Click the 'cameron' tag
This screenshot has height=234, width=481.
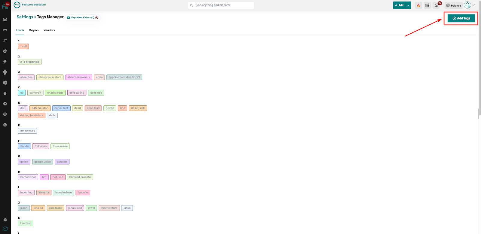pyautogui.click(x=35, y=93)
